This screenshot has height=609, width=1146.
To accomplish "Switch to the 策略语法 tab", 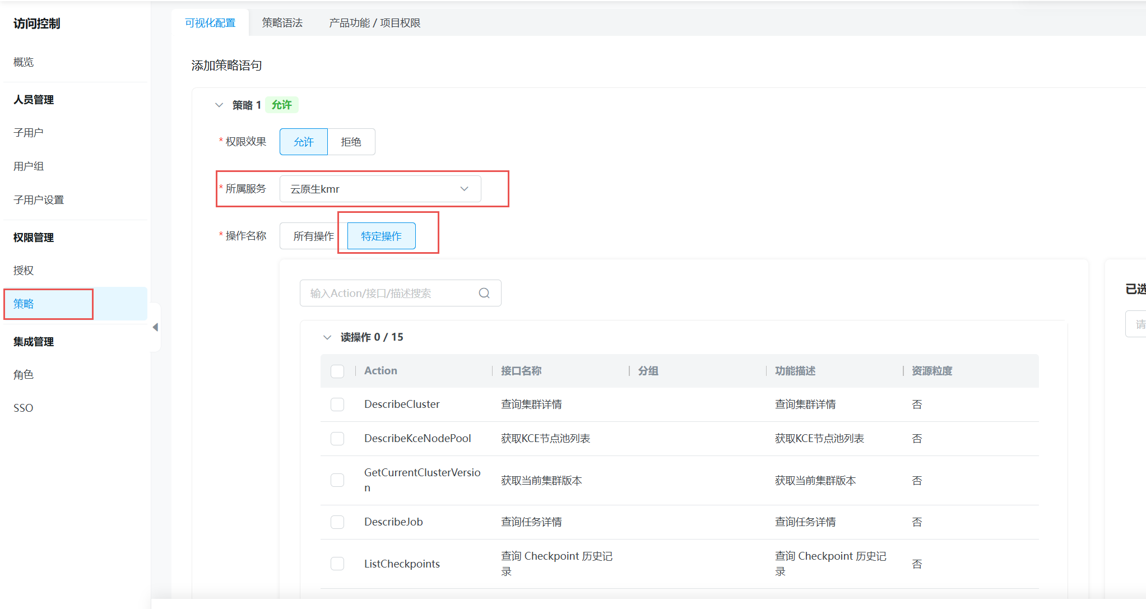I will click(x=282, y=23).
